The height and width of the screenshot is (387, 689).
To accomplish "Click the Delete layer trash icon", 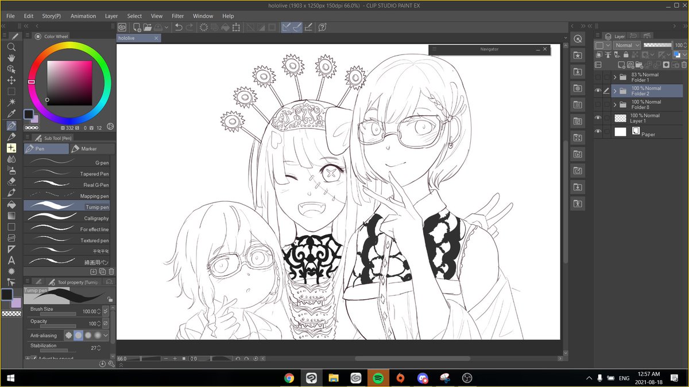I will coord(684,64).
